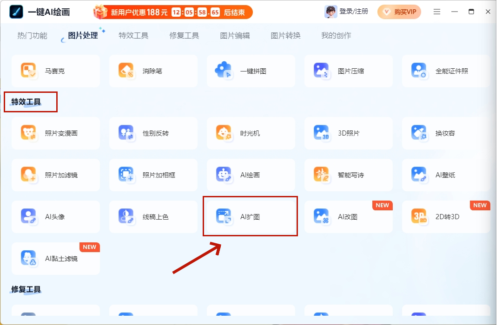Select the 换妆容 makeup change icon
Screen dimensions: 502x325
419,133
